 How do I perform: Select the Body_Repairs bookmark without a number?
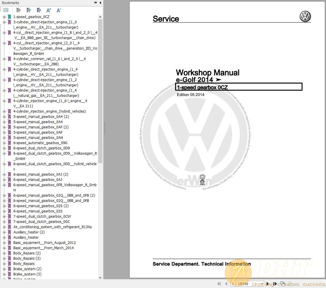(24, 264)
